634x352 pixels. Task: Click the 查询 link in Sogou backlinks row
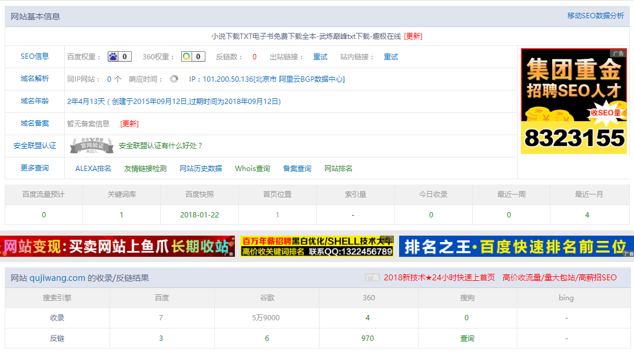467,338
